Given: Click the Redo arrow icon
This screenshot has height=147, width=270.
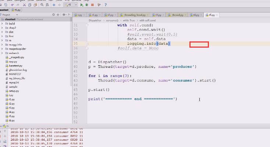Looking at the screenshot, I should 18,5.
